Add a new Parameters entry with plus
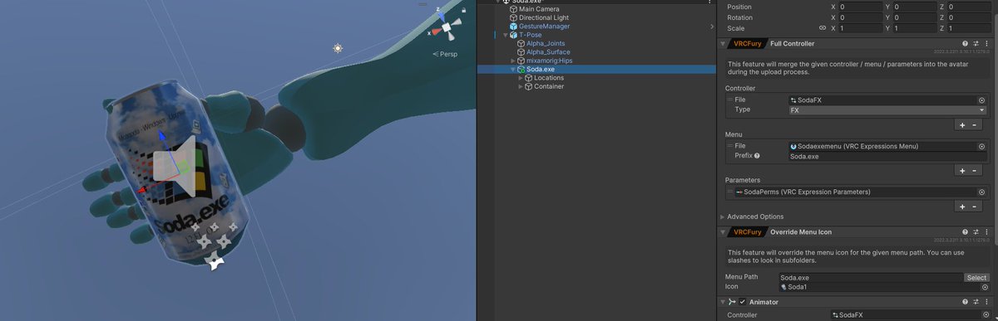This screenshot has height=321, width=998. 961,207
